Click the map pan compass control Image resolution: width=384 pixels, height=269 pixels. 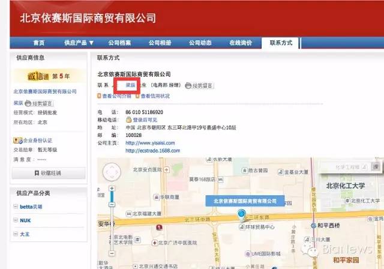tap(112, 172)
